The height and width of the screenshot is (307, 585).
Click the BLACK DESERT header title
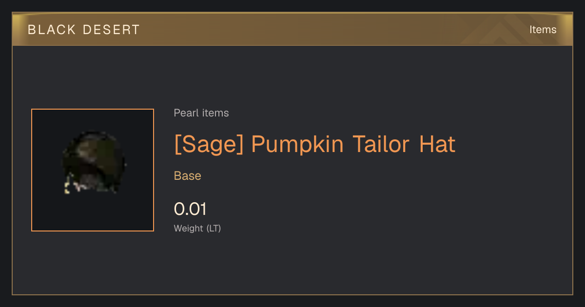click(84, 30)
